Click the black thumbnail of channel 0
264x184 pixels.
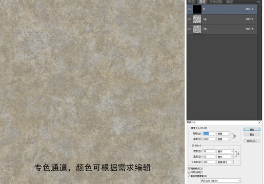coord(197,9)
